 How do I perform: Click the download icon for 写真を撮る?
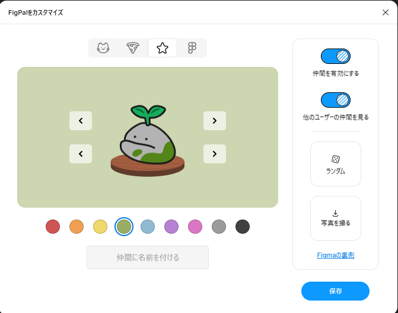tap(335, 213)
